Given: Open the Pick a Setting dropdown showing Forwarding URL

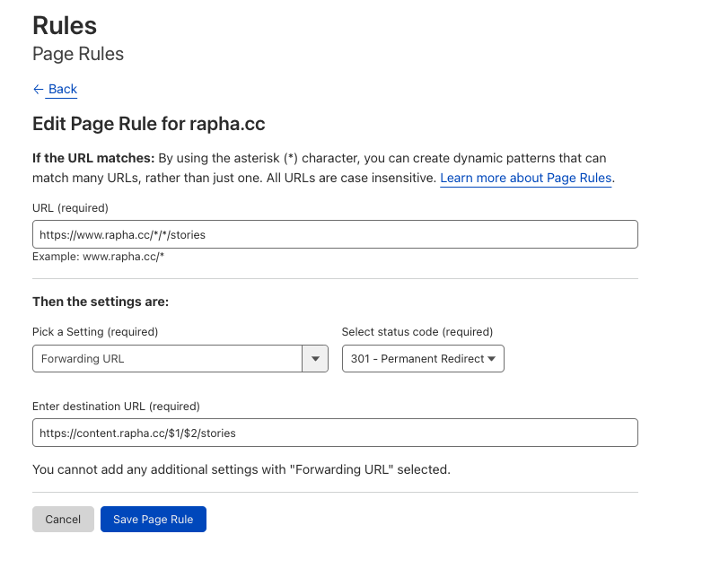Looking at the screenshot, I should (168, 359).
